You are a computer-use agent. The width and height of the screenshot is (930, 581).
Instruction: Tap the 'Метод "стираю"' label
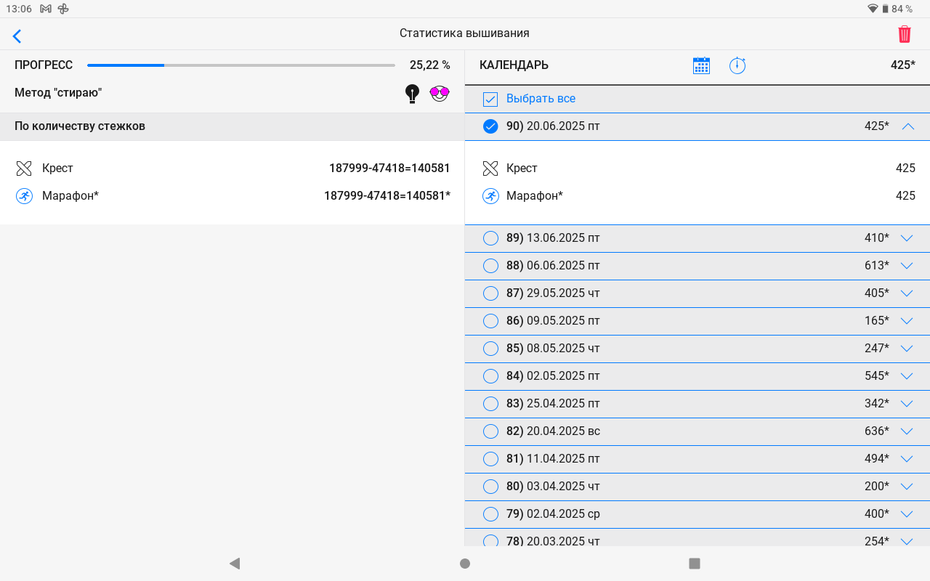coord(58,93)
